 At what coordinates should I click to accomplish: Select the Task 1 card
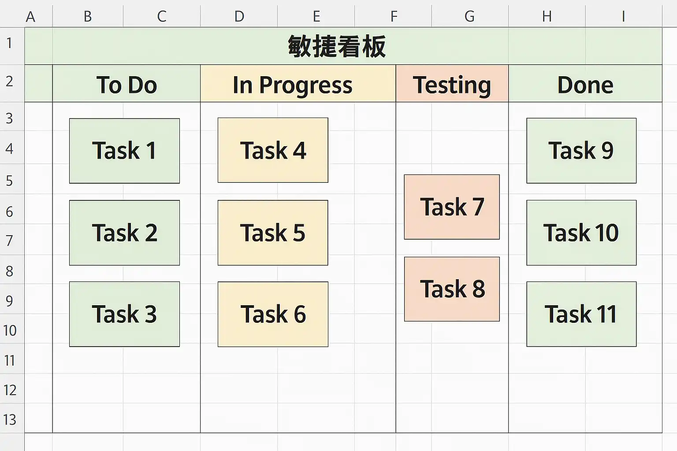point(124,151)
